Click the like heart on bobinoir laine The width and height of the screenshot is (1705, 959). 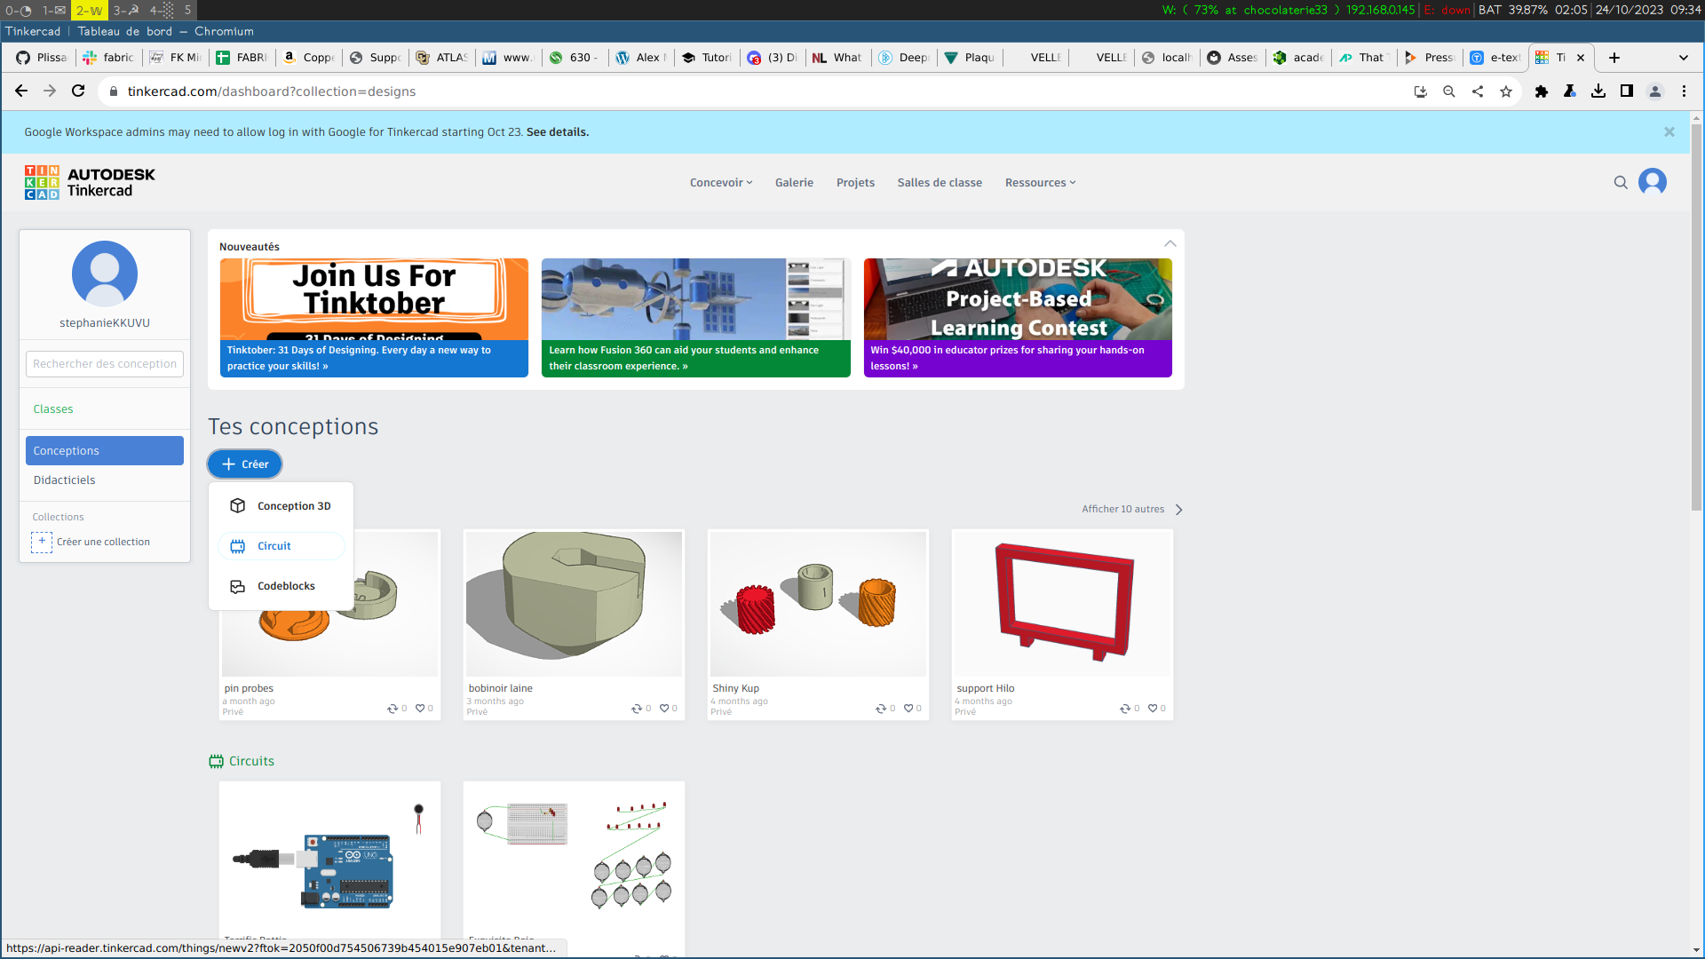click(664, 709)
